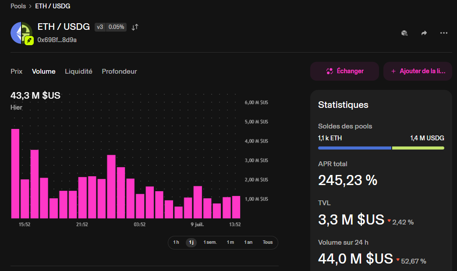Click the 6,00 M $US axis label

pyautogui.click(x=256, y=102)
